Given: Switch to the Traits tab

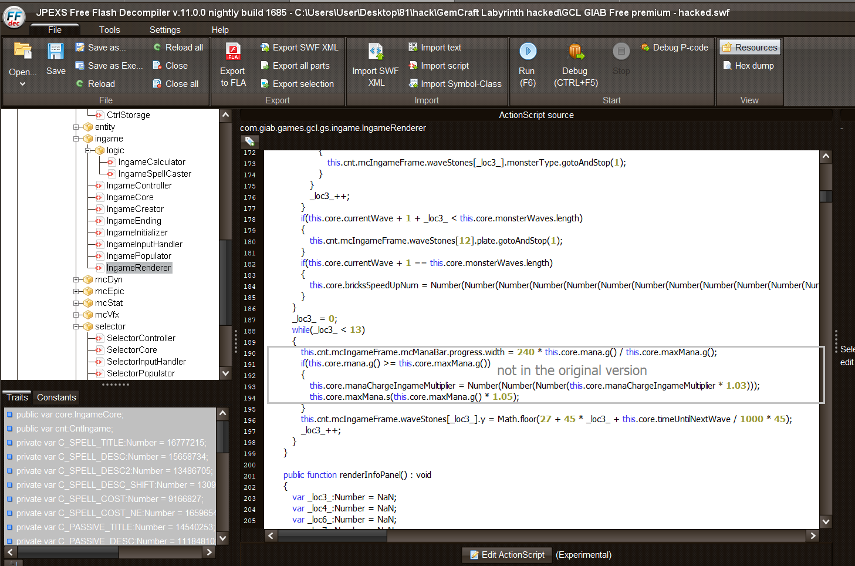Looking at the screenshot, I should click(17, 397).
